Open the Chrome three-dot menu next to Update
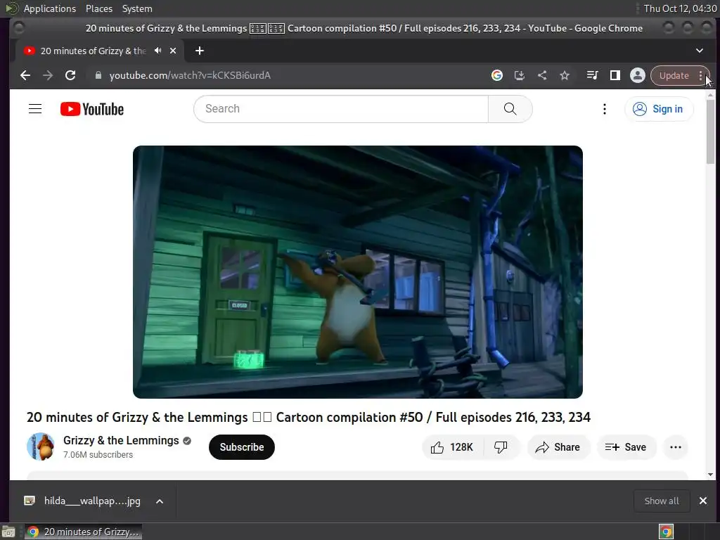Screen dimensions: 720x540 click(701, 75)
